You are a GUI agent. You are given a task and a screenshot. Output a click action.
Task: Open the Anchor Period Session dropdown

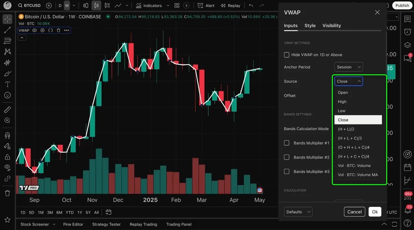(348, 67)
